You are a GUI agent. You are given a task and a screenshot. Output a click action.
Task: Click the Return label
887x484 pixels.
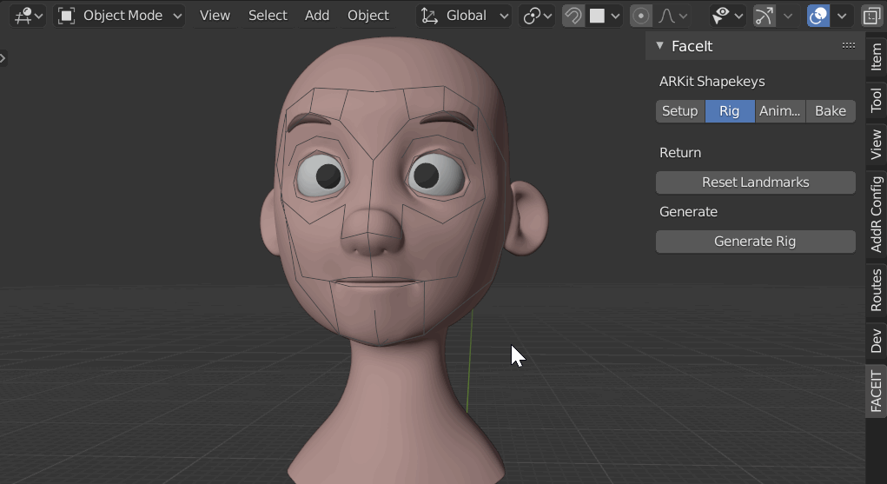[x=680, y=153]
